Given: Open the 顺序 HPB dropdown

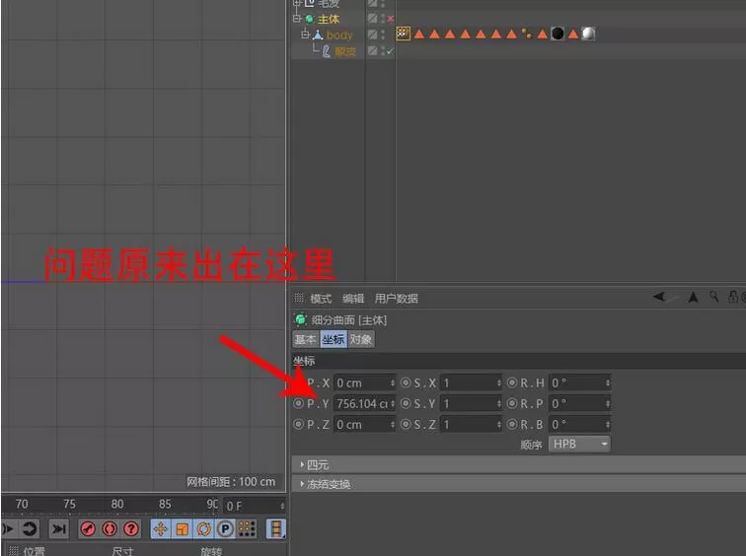Looking at the screenshot, I should [579, 445].
